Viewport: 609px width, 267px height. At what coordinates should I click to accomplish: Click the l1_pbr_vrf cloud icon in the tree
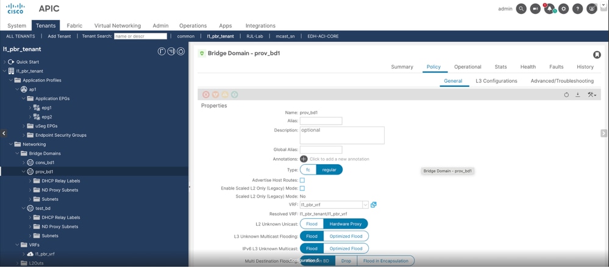click(x=30, y=254)
